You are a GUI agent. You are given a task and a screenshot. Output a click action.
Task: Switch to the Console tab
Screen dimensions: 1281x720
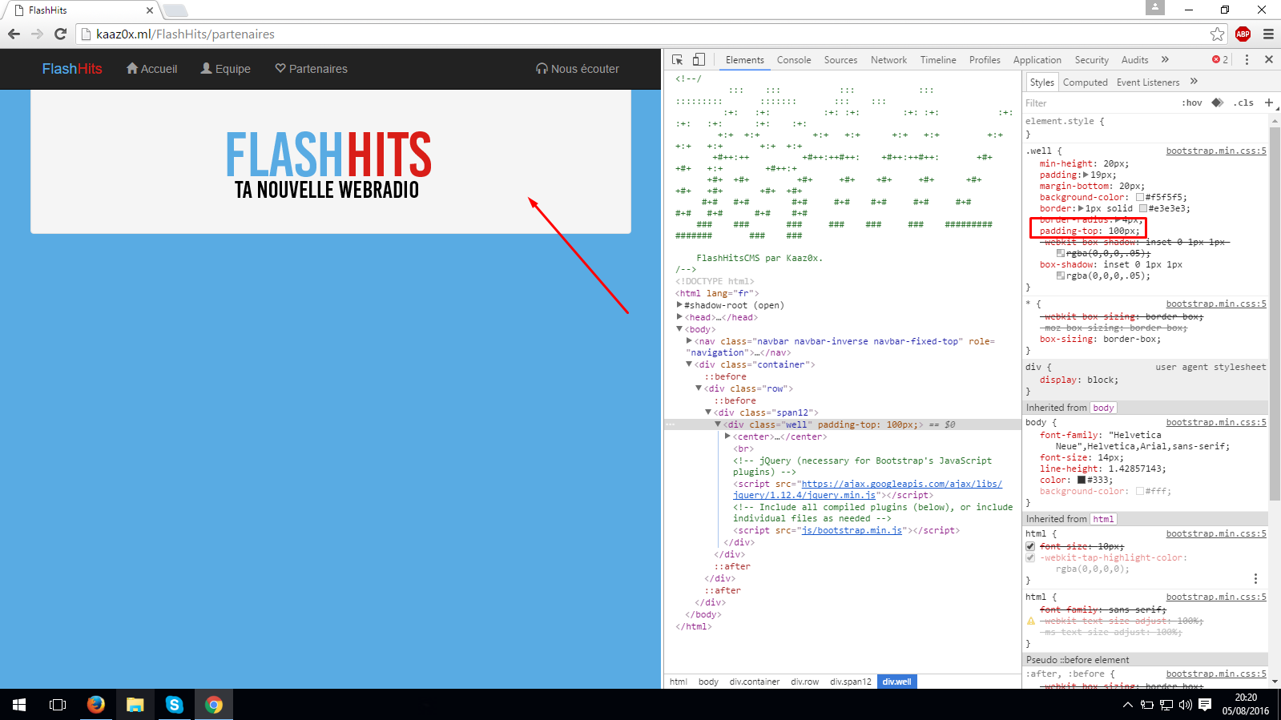pyautogui.click(x=794, y=60)
